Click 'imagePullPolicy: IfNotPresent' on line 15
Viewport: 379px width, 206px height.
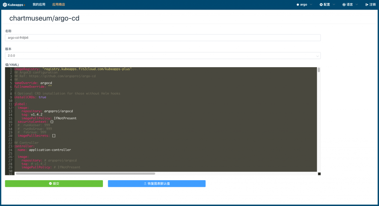click(49, 118)
